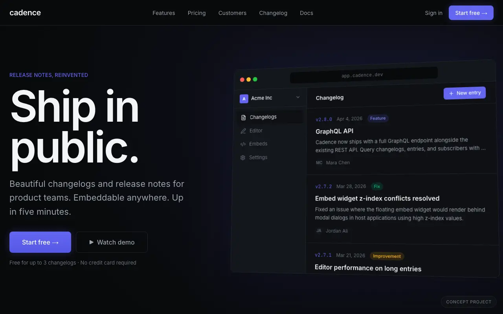Click JA avatar next to Jordan Ali

point(319,231)
